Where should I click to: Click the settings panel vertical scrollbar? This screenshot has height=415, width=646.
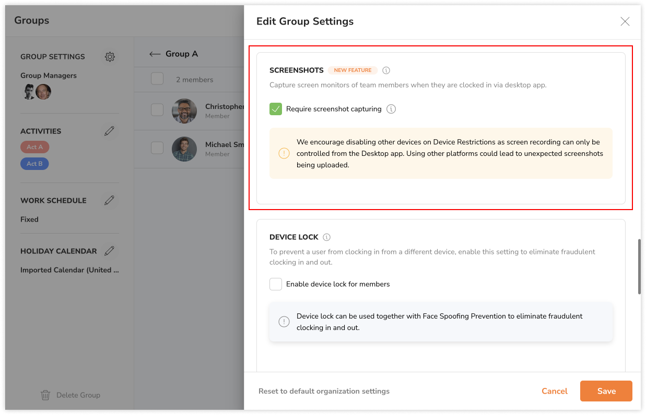pos(639,266)
